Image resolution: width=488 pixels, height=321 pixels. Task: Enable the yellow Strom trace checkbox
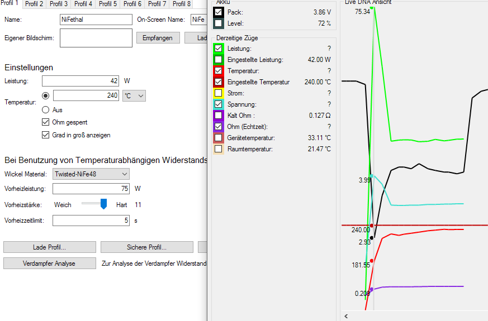coord(218,93)
